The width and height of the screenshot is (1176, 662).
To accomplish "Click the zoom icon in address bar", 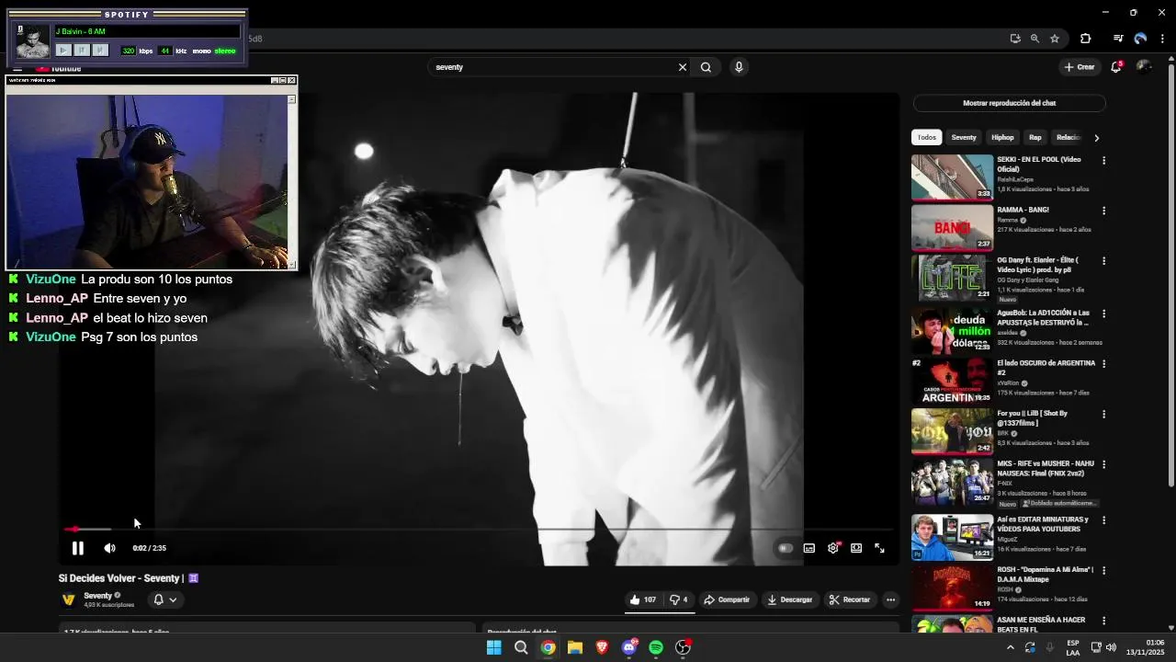I will point(1035,39).
